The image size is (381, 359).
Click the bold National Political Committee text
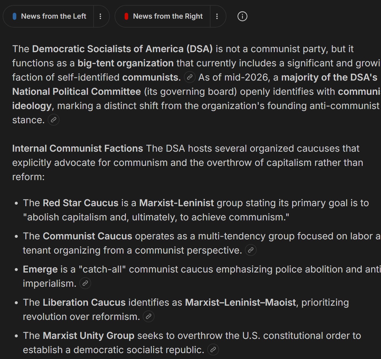coord(76,92)
